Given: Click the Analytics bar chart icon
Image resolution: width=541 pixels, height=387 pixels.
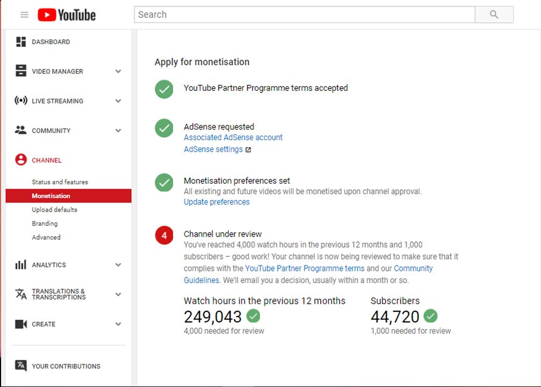Looking at the screenshot, I should tap(21, 265).
